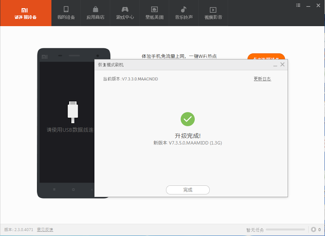
Task: Go to 音乐铃声 music ringtones tab
Action: click(x=184, y=13)
